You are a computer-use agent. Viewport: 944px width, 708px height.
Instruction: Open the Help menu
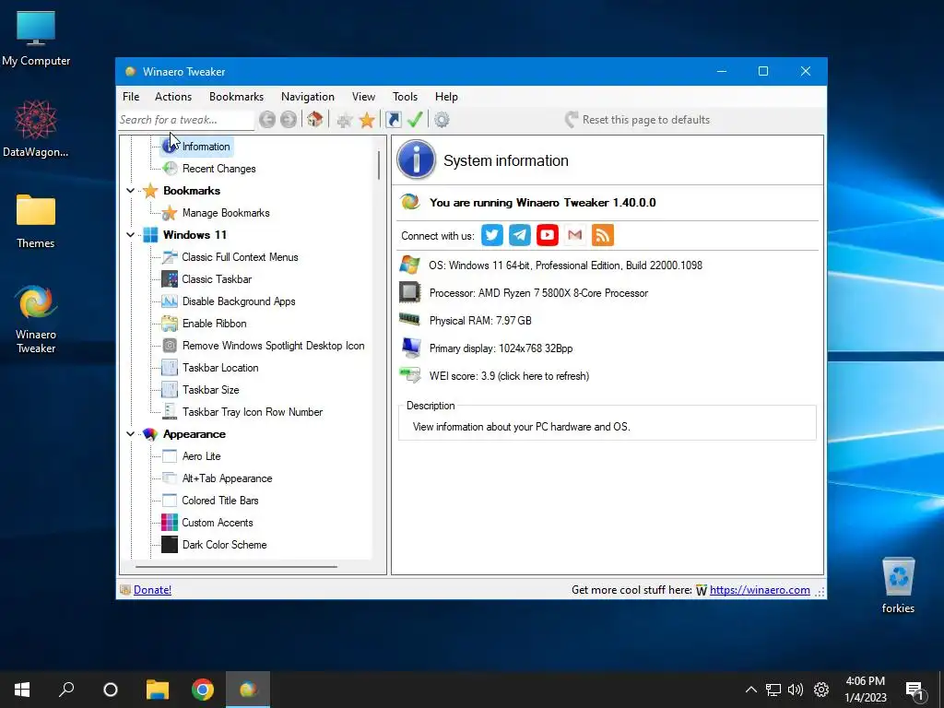click(x=447, y=96)
